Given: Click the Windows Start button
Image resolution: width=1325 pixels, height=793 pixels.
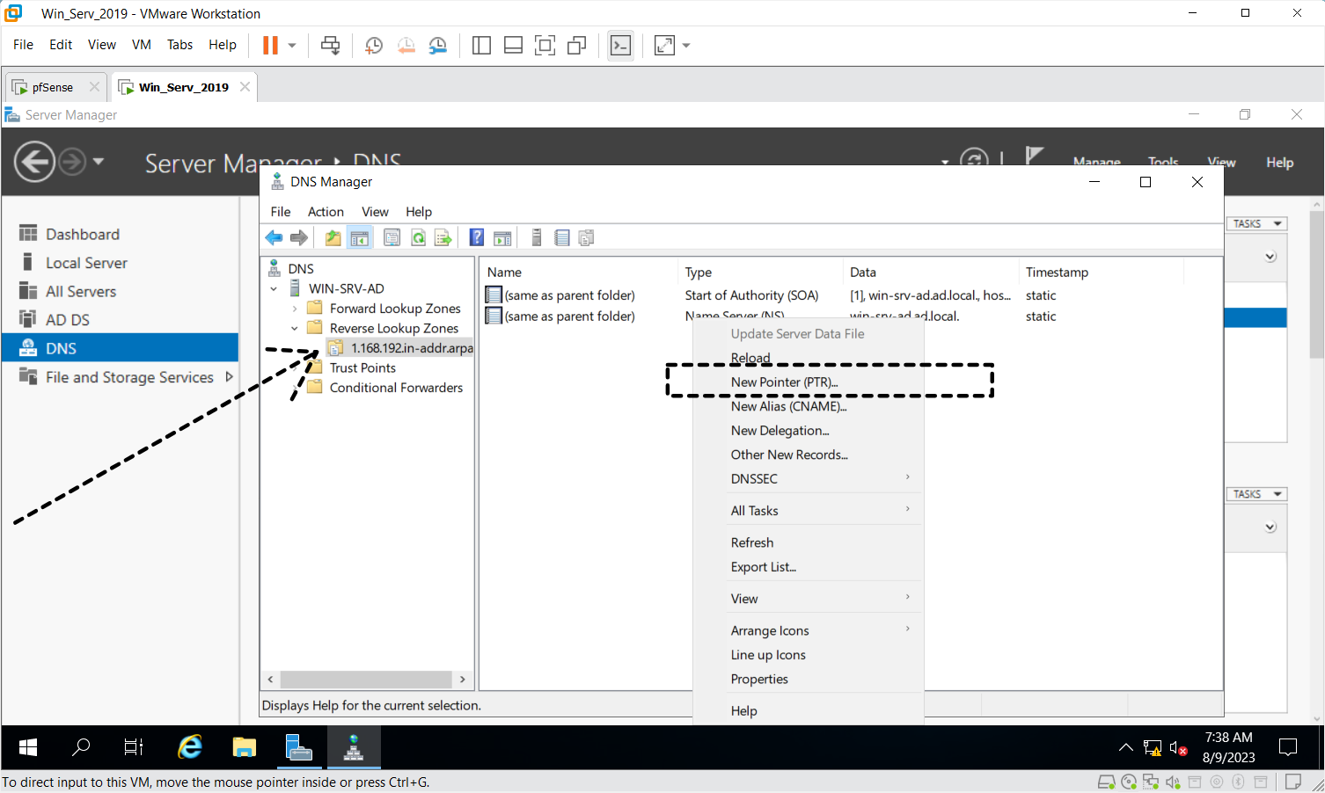Looking at the screenshot, I should point(27,747).
